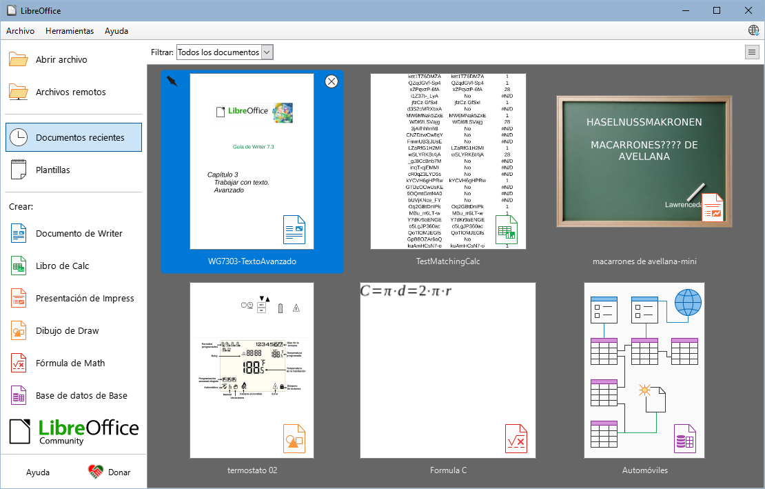Image resolution: width=765 pixels, height=489 pixels.
Task: Click Base badge icon on Automóviles thumbnail
Action: 685,439
